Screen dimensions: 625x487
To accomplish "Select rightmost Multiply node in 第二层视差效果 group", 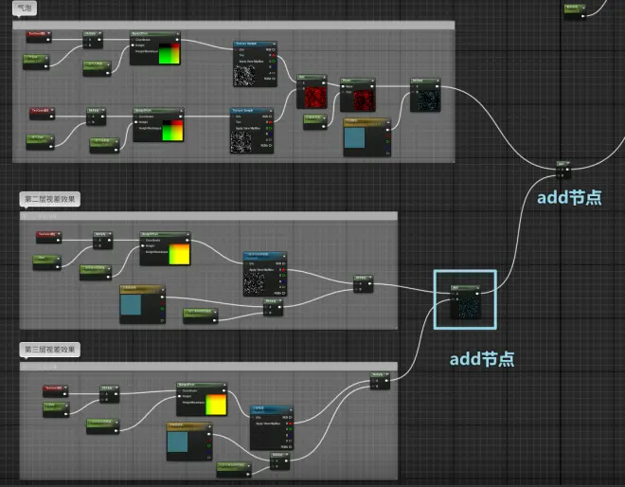I will pos(363,283).
